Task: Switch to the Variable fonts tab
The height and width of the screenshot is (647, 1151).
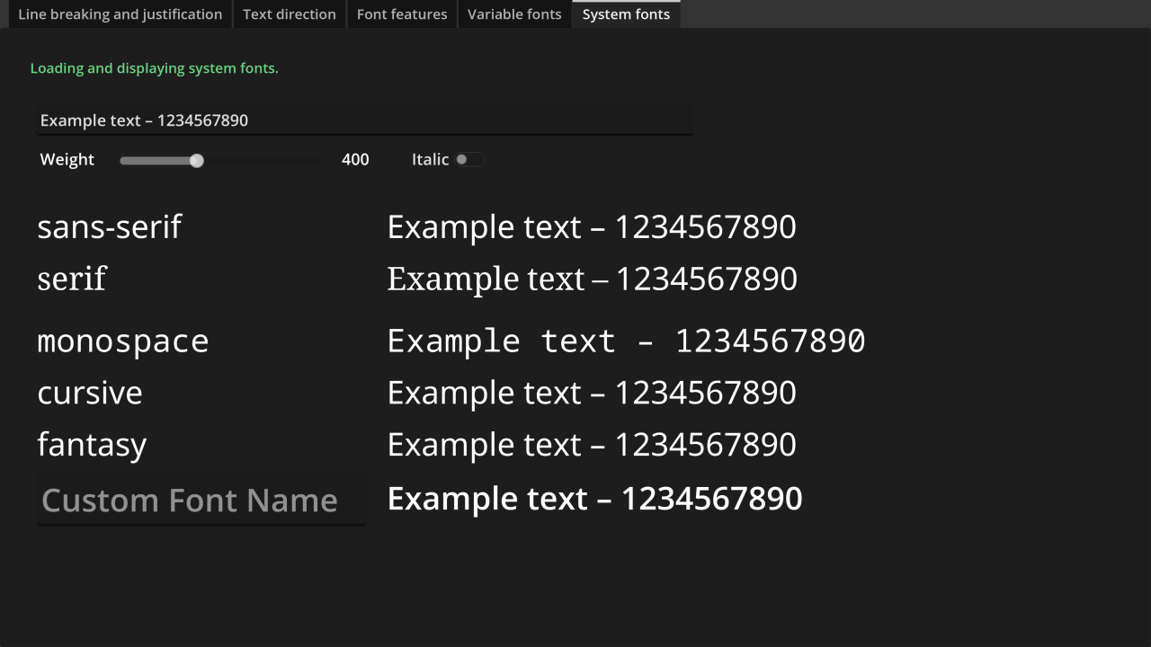Action: tap(513, 13)
